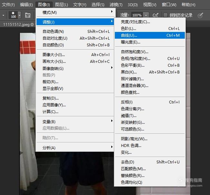
Task: Open the 流量 100% dropdown arrow
Action: [x=146, y=15]
